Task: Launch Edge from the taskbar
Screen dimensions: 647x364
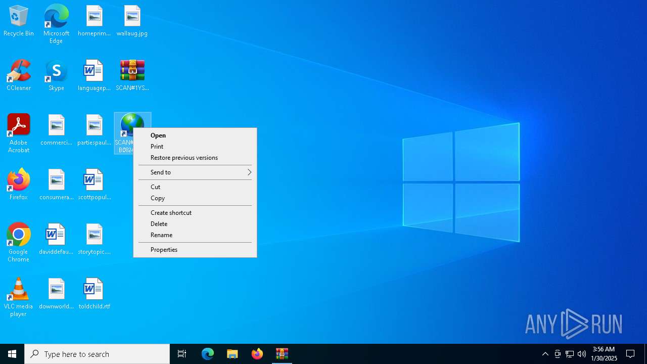Action: tap(208, 354)
